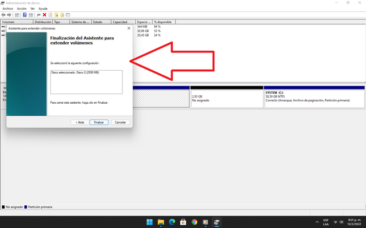The width and height of the screenshot is (366, 228).
Task: Click the connect/rescan toolbar icon before red X
Action: [38, 15]
